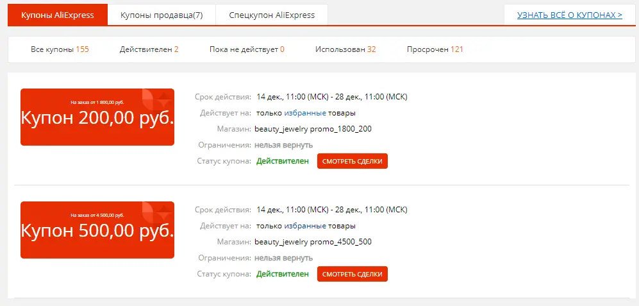Click Действителен status of 200 руб. coupon
Image resolution: width=639 pixels, height=306 pixels.
point(283,161)
